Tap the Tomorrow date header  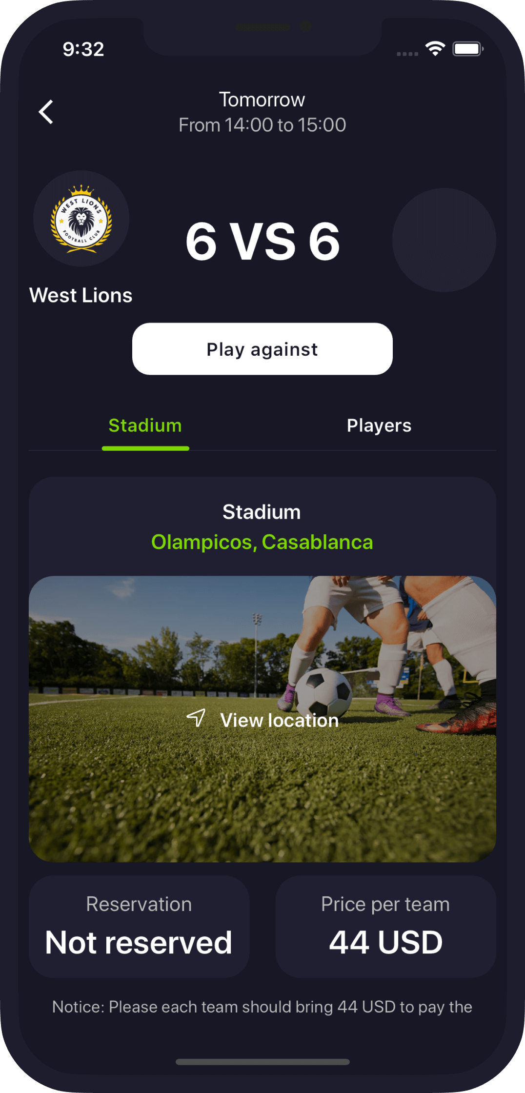click(262, 100)
